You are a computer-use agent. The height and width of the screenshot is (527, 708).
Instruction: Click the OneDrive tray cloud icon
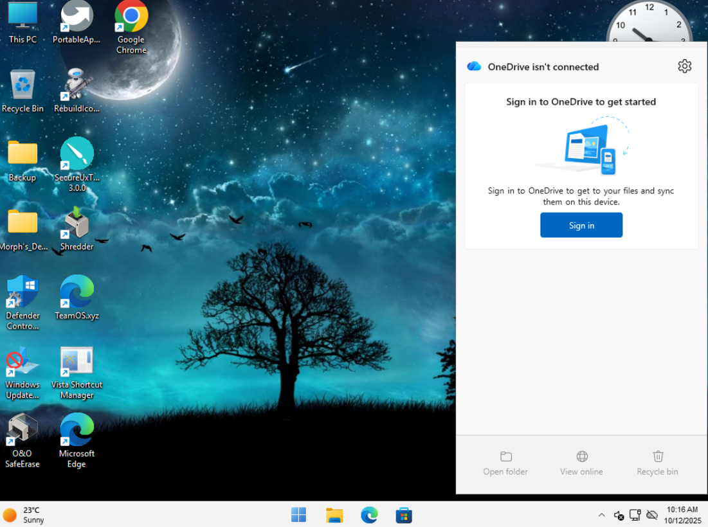(651, 515)
